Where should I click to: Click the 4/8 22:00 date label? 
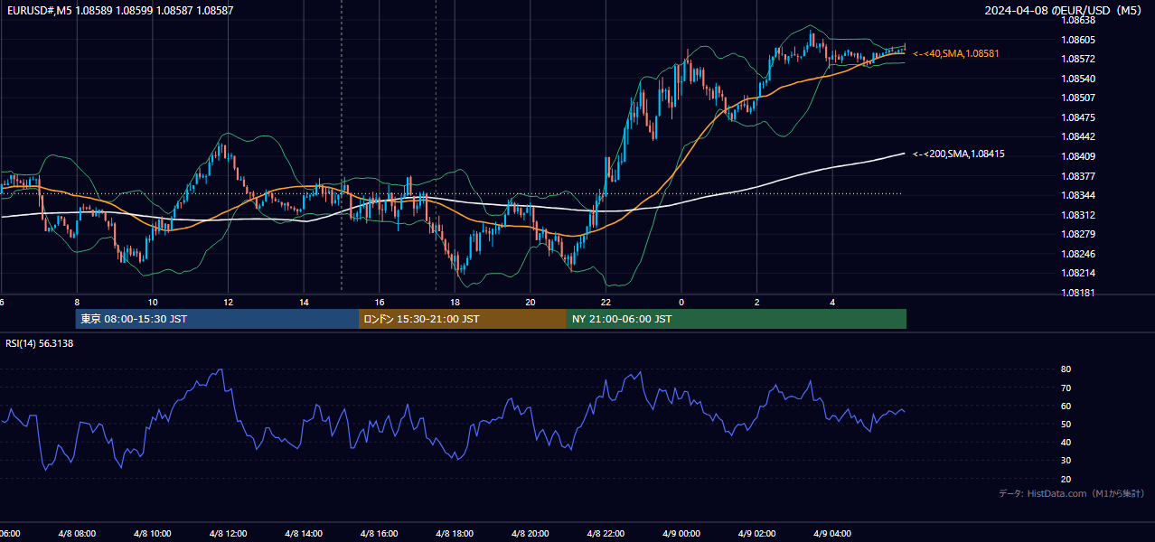pos(606,534)
